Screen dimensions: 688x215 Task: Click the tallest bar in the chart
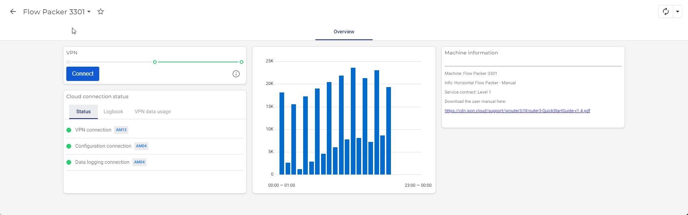pyautogui.click(x=353, y=121)
